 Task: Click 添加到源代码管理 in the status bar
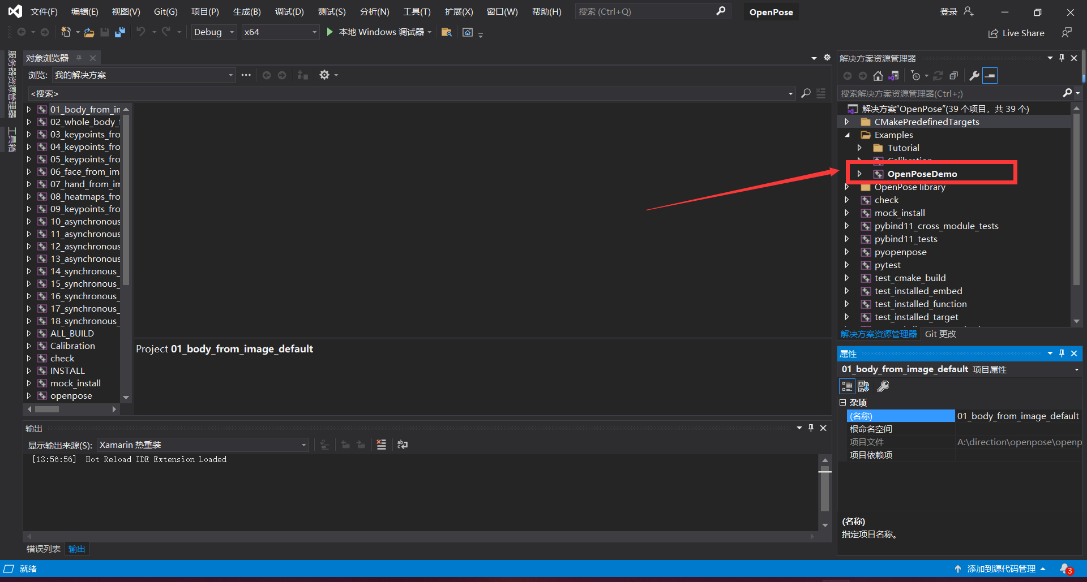click(x=1000, y=569)
